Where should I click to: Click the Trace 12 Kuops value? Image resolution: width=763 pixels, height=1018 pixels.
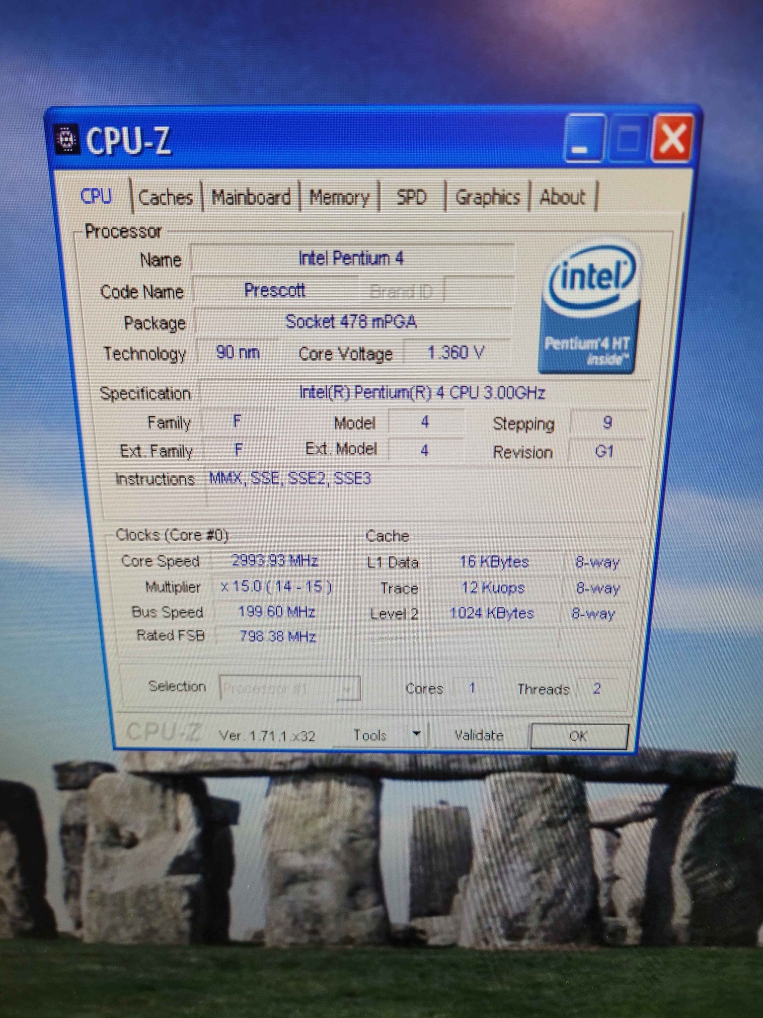pos(493,588)
